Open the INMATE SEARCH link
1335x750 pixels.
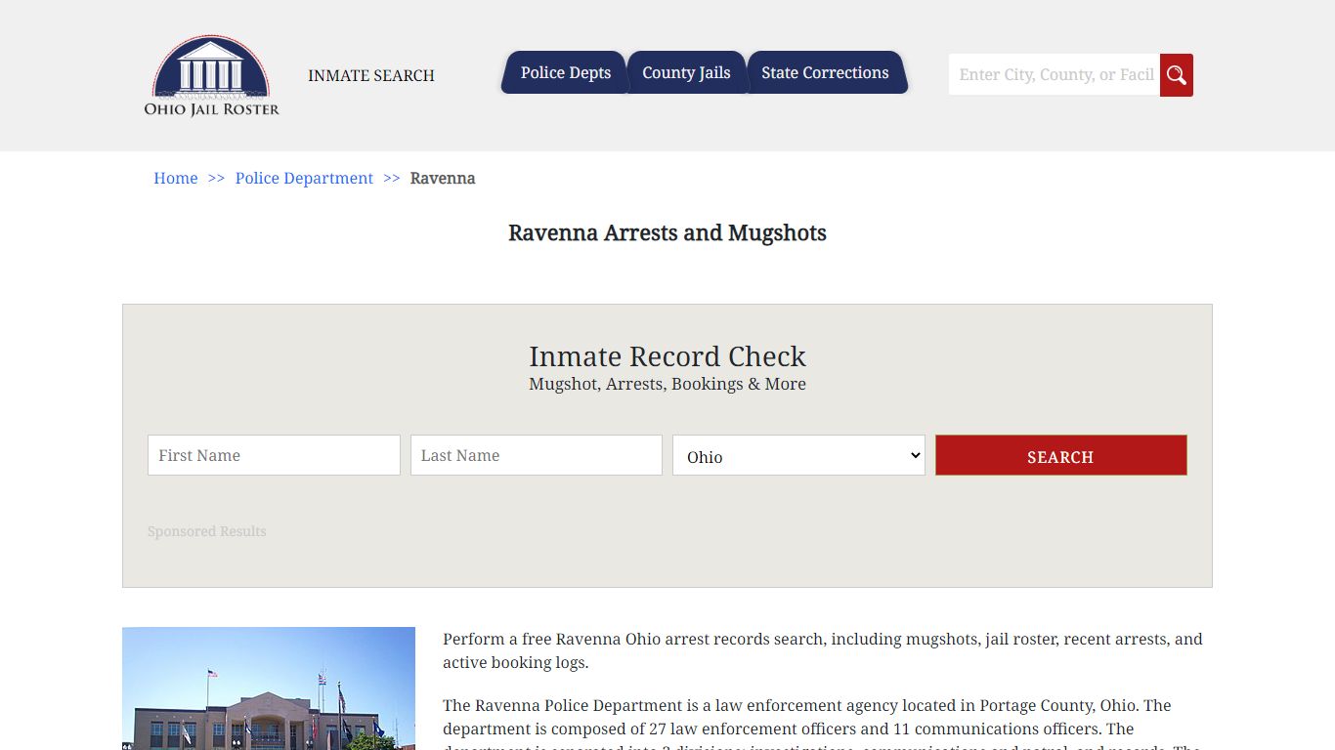(371, 76)
